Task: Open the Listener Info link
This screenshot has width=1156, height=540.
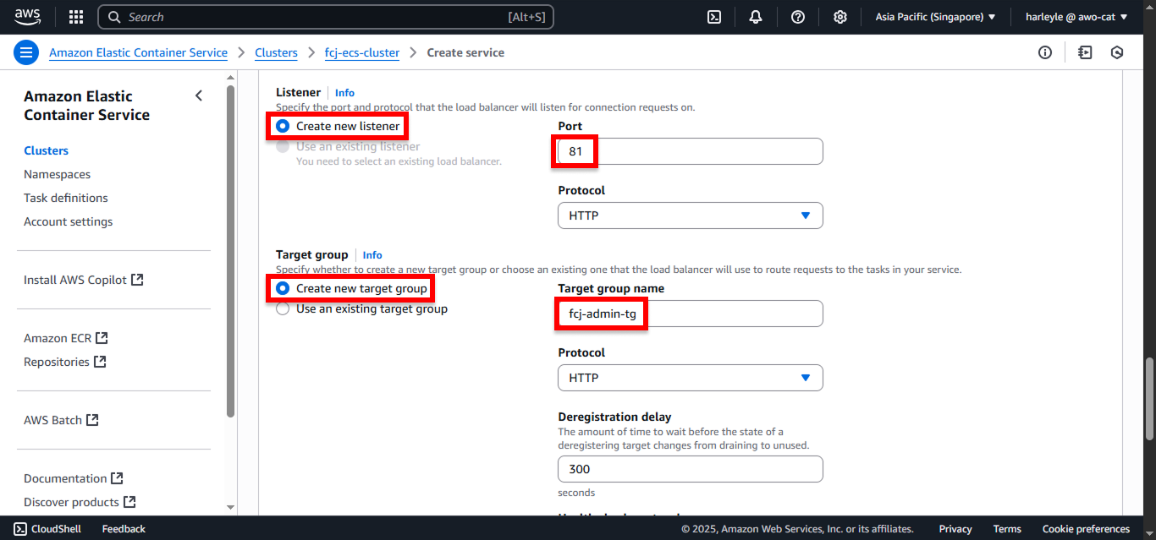Action: pos(344,93)
